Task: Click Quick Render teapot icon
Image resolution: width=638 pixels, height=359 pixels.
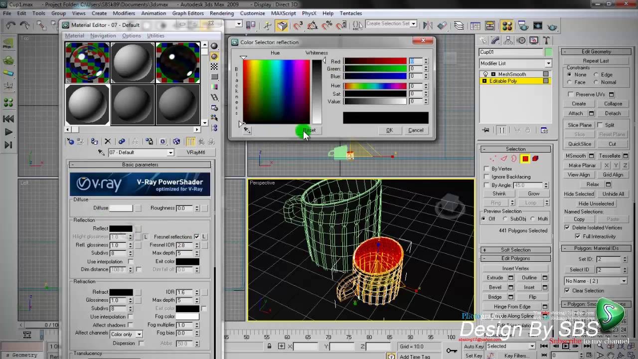Action: 552,26
